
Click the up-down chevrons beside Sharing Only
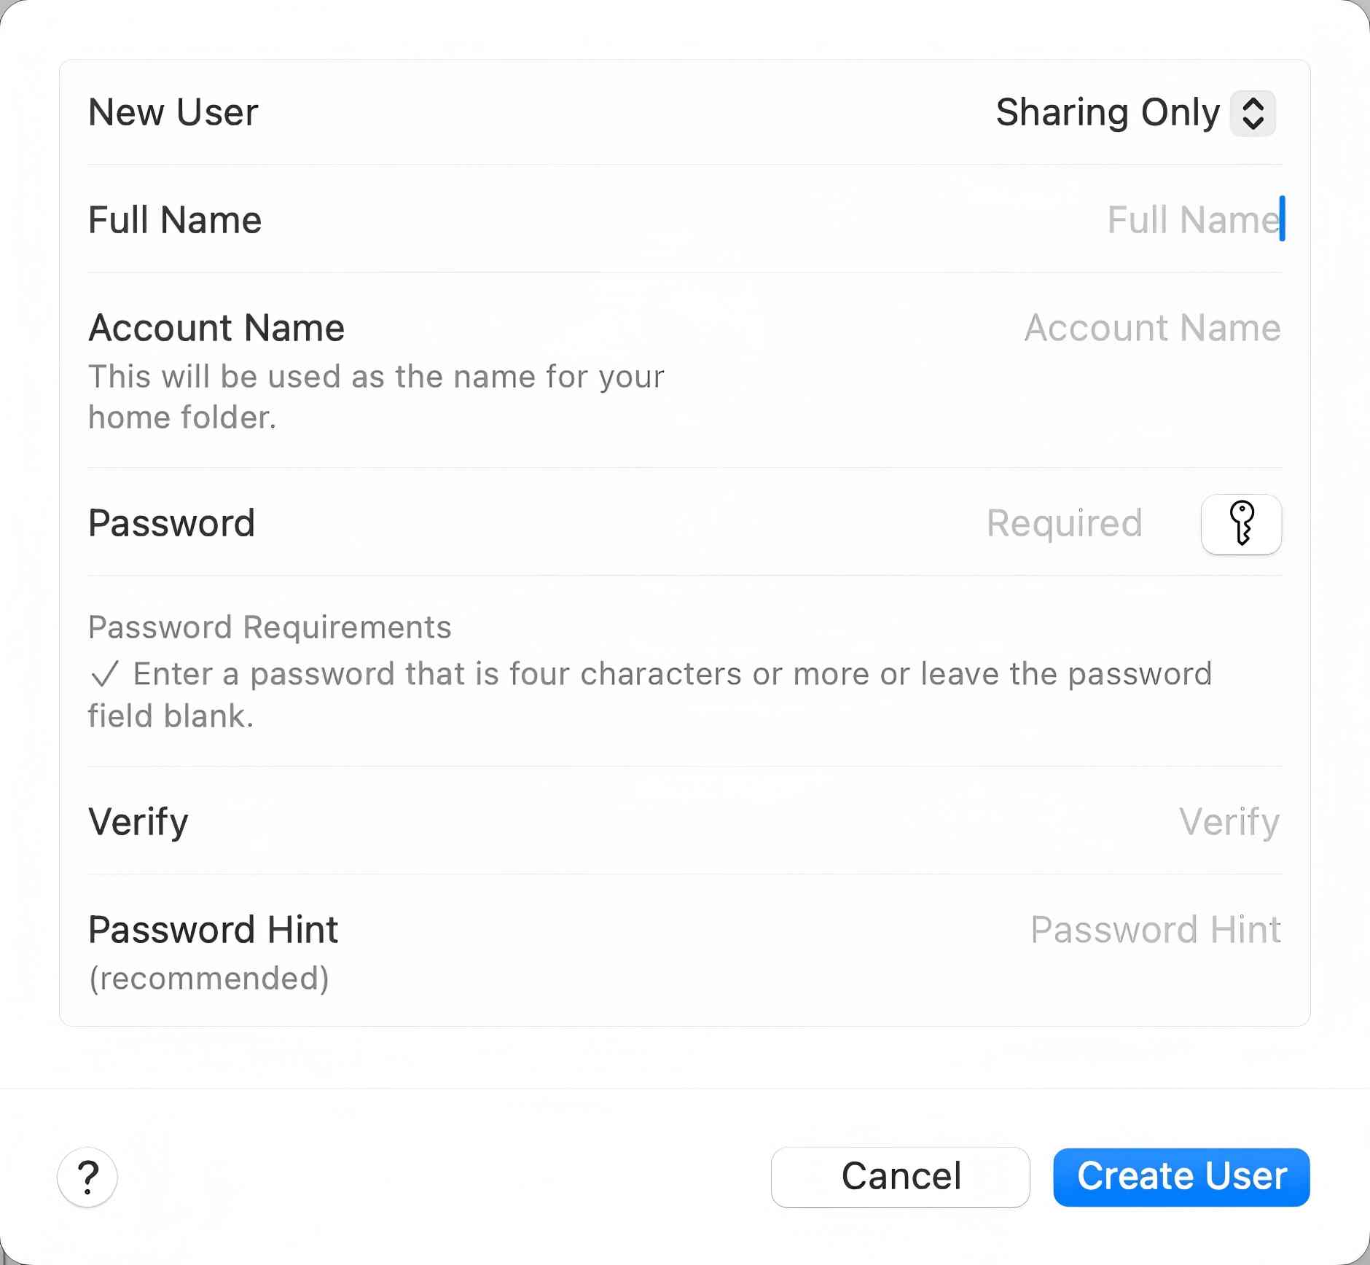coord(1253,113)
